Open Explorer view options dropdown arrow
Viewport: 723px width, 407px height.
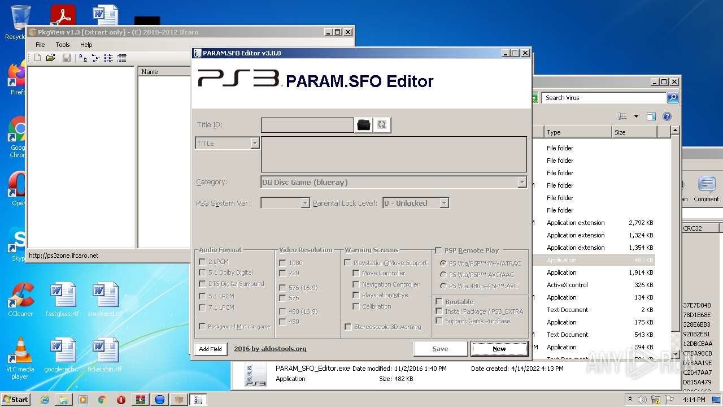636,116
